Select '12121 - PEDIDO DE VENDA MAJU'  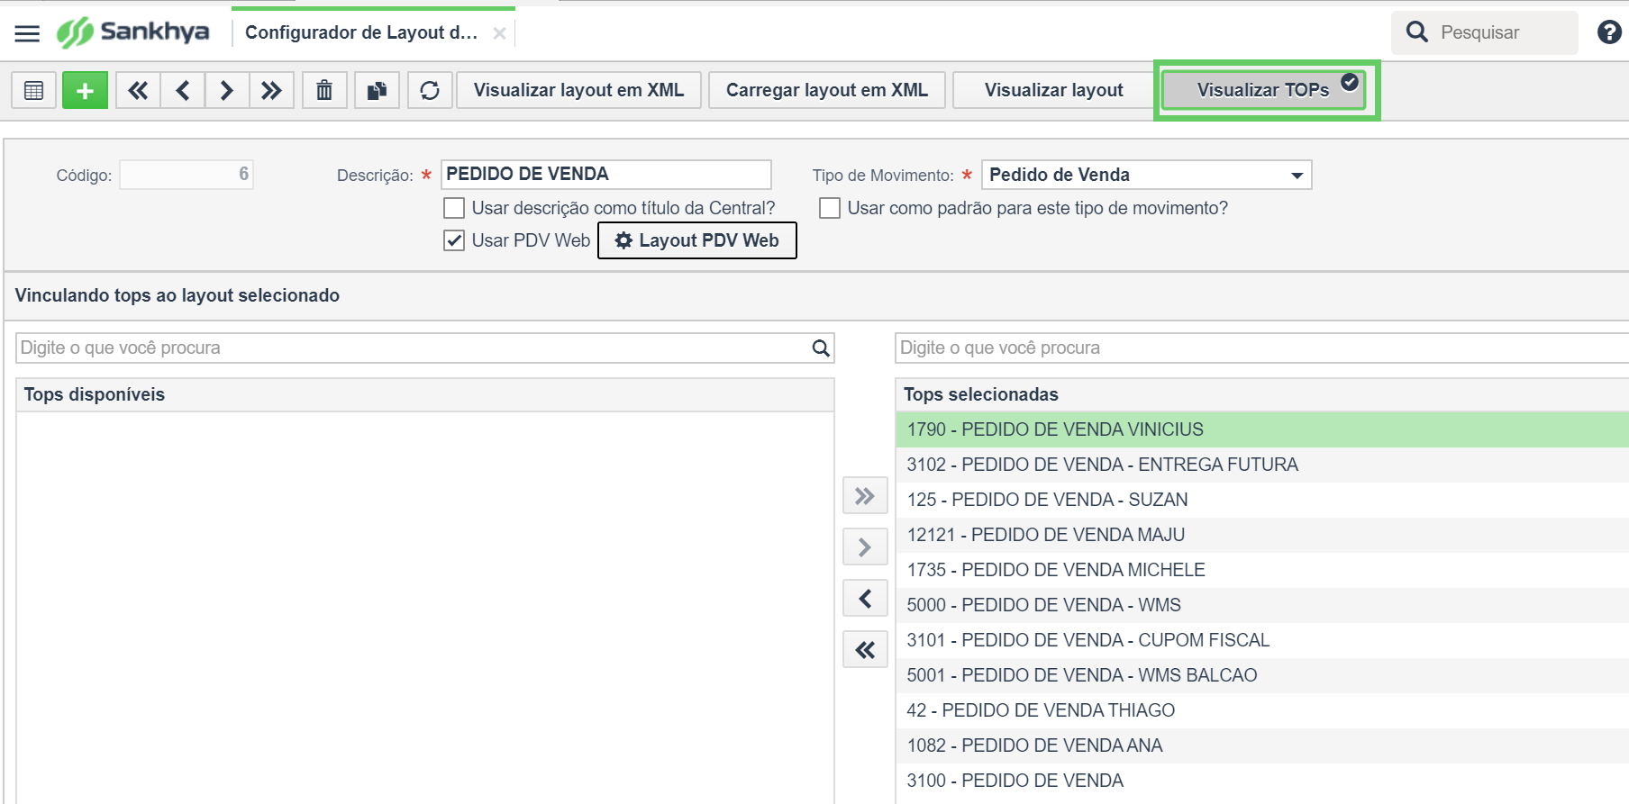(x=1262, y=535)
